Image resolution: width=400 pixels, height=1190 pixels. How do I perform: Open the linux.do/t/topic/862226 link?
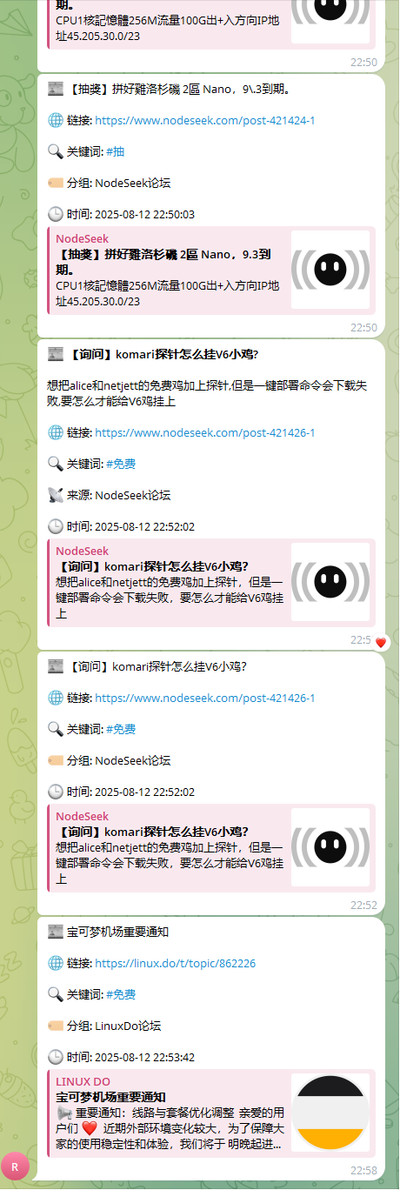175,963
